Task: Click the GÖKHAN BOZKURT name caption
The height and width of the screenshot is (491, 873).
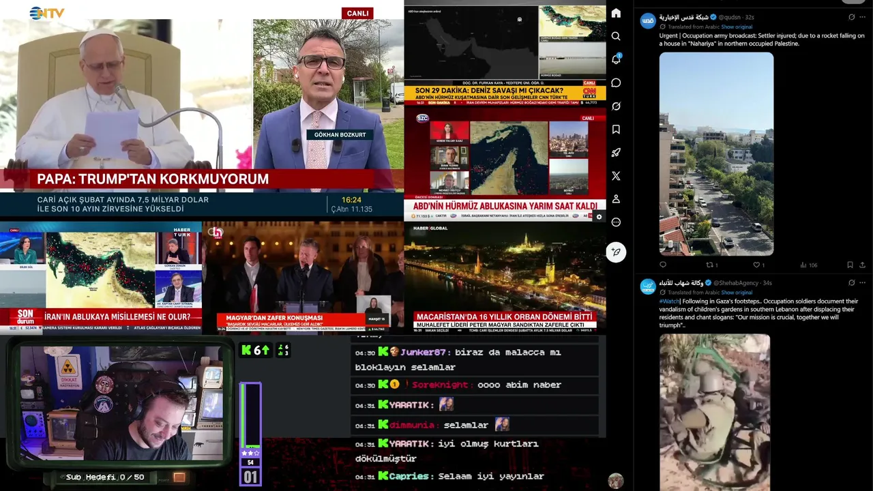Action: [340, 135]
